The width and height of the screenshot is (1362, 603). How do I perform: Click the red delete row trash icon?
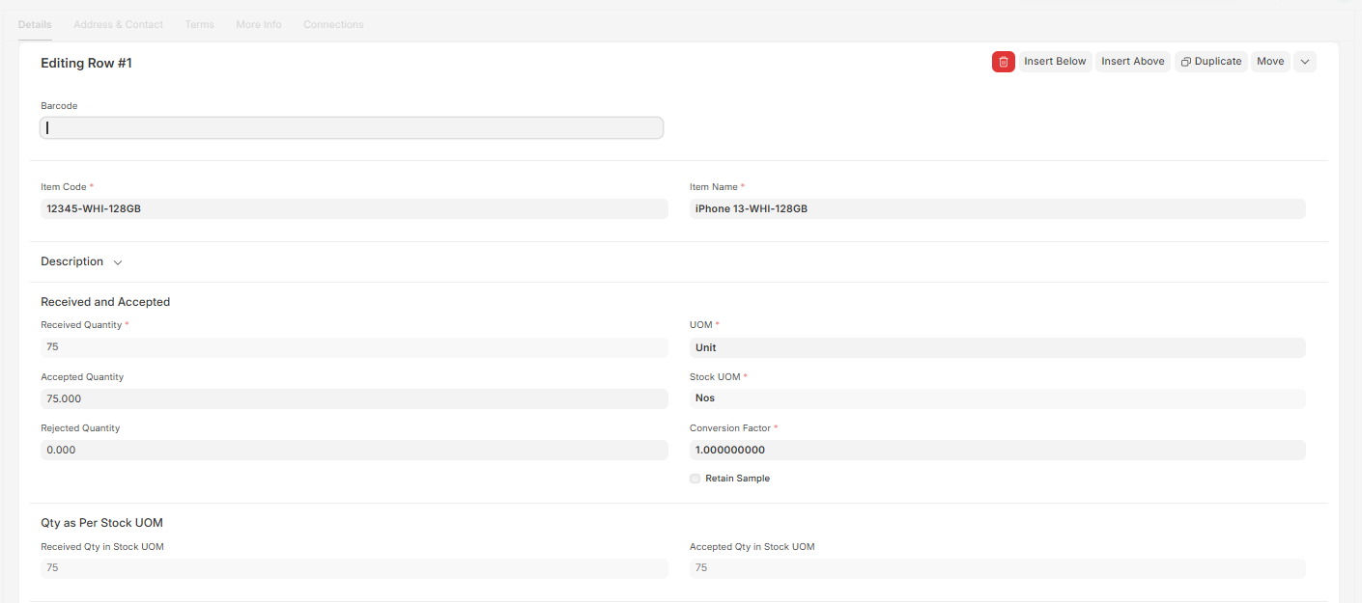click(x=1003, y=62)
